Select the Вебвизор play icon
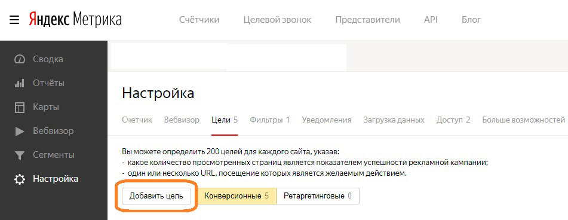Screen dimensions: 568x220 coord(19,131)
